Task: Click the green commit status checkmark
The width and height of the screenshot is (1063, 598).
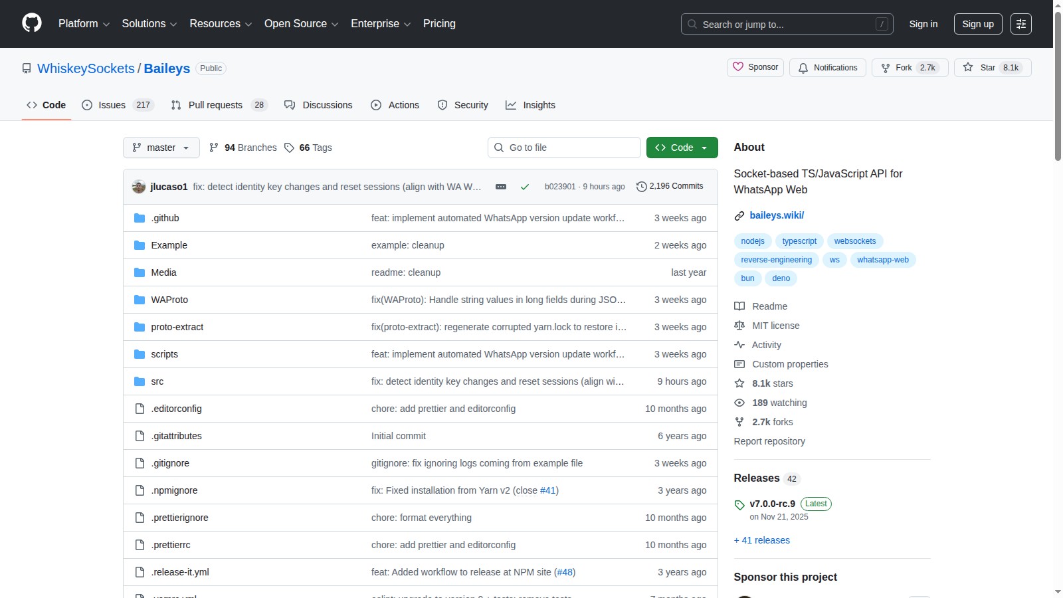Action: 524,187
